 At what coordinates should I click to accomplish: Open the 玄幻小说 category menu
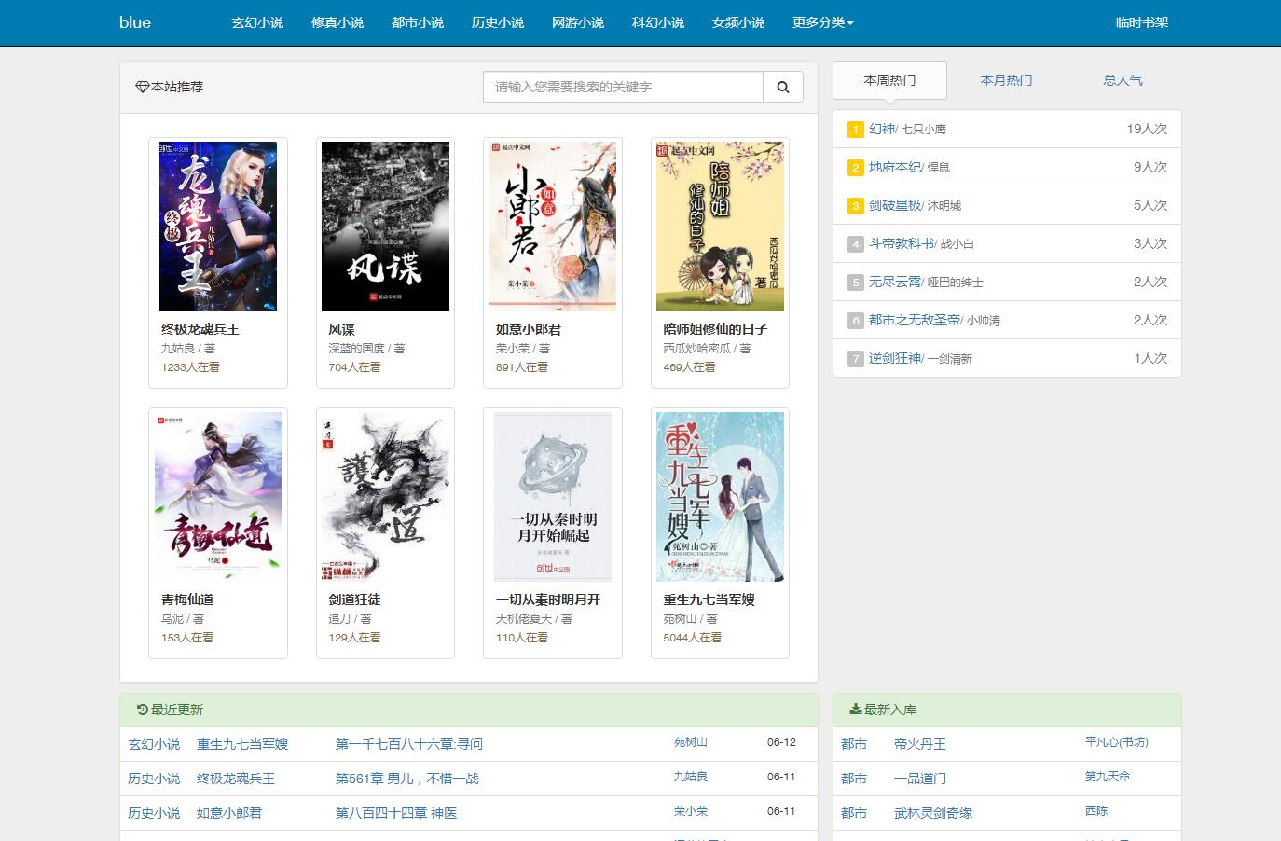[x=257, y=22]
